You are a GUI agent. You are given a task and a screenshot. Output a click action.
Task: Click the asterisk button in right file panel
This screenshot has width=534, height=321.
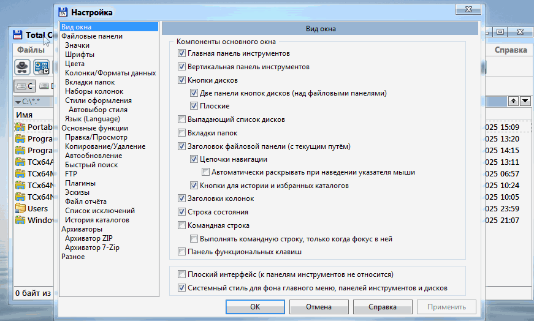pos(513,101)
